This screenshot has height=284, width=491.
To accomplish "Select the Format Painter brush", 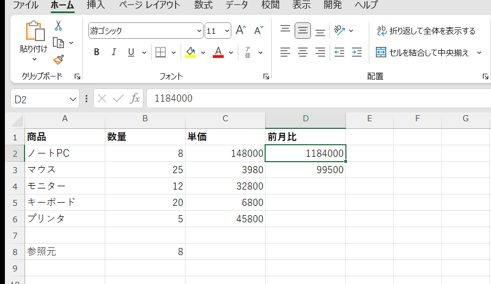I will point(58,60).
